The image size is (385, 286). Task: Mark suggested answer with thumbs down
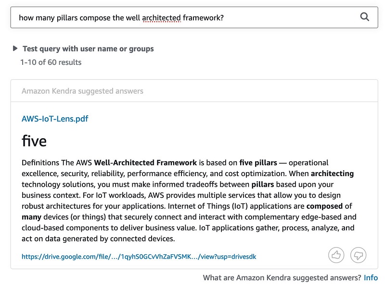coord(358,255)
